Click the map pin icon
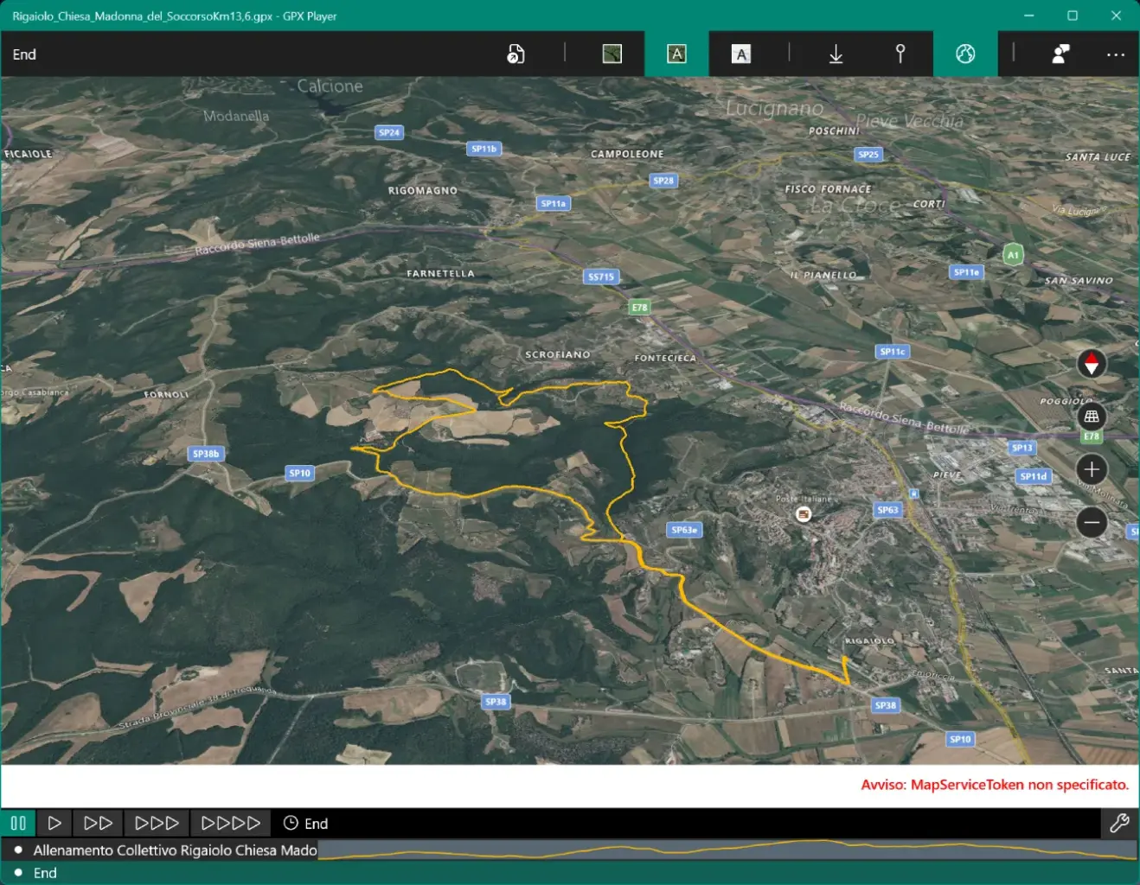 (900, 54)
